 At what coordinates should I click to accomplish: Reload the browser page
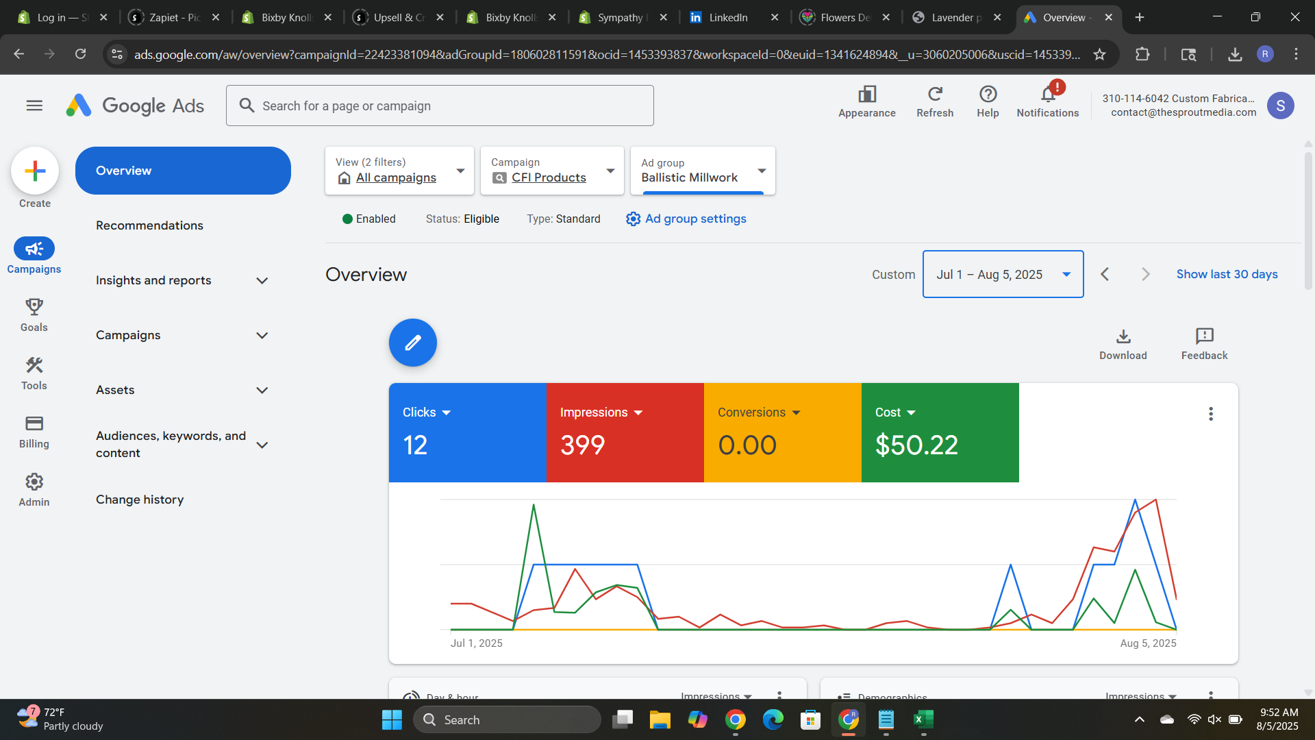point(81,54)
